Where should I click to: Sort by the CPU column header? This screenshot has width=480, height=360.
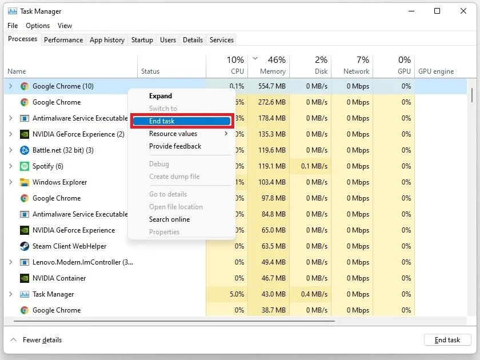(227, 65)
